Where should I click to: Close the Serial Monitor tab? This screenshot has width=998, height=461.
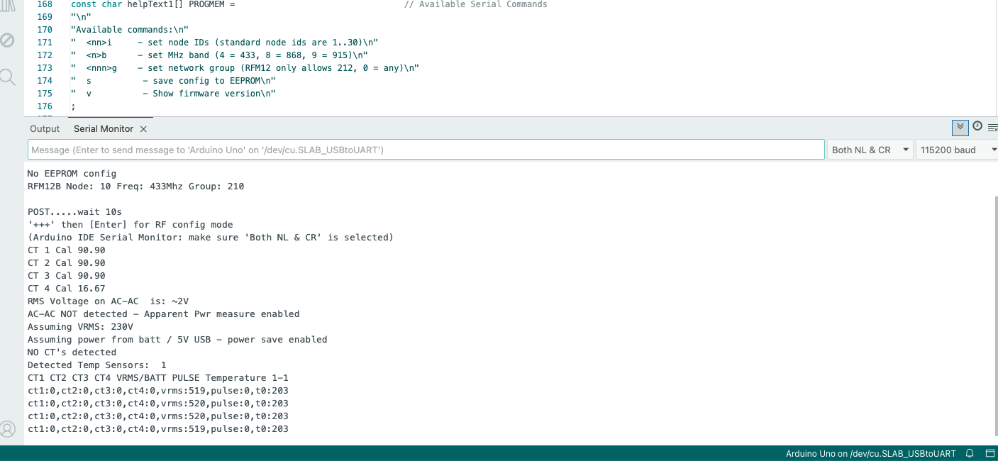pyautogui.click(x=143, y=129)
